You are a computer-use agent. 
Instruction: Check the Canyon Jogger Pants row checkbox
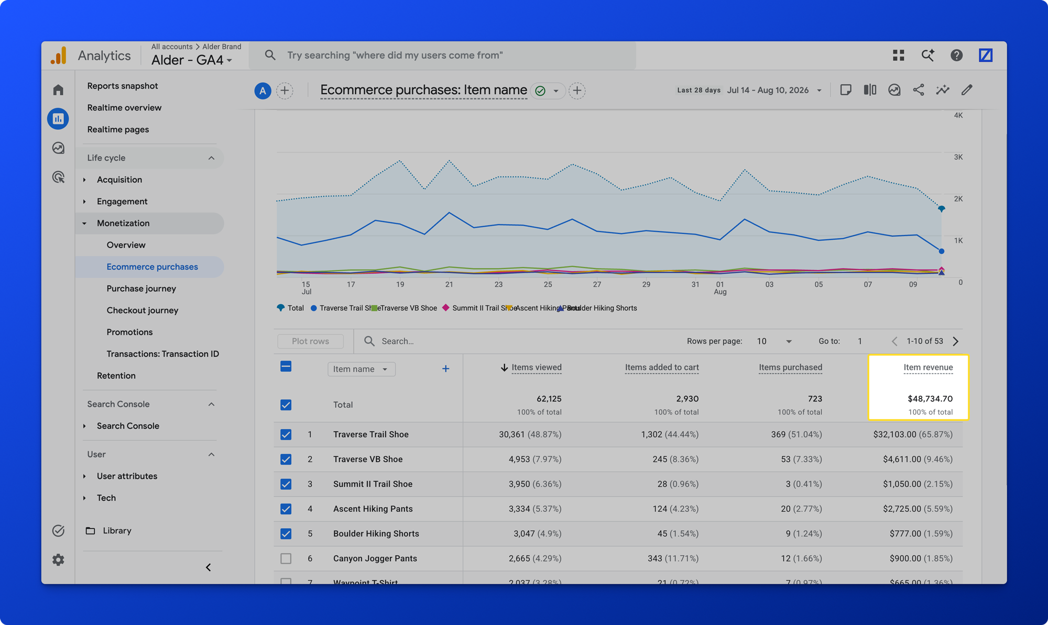[x=286, y=559]
